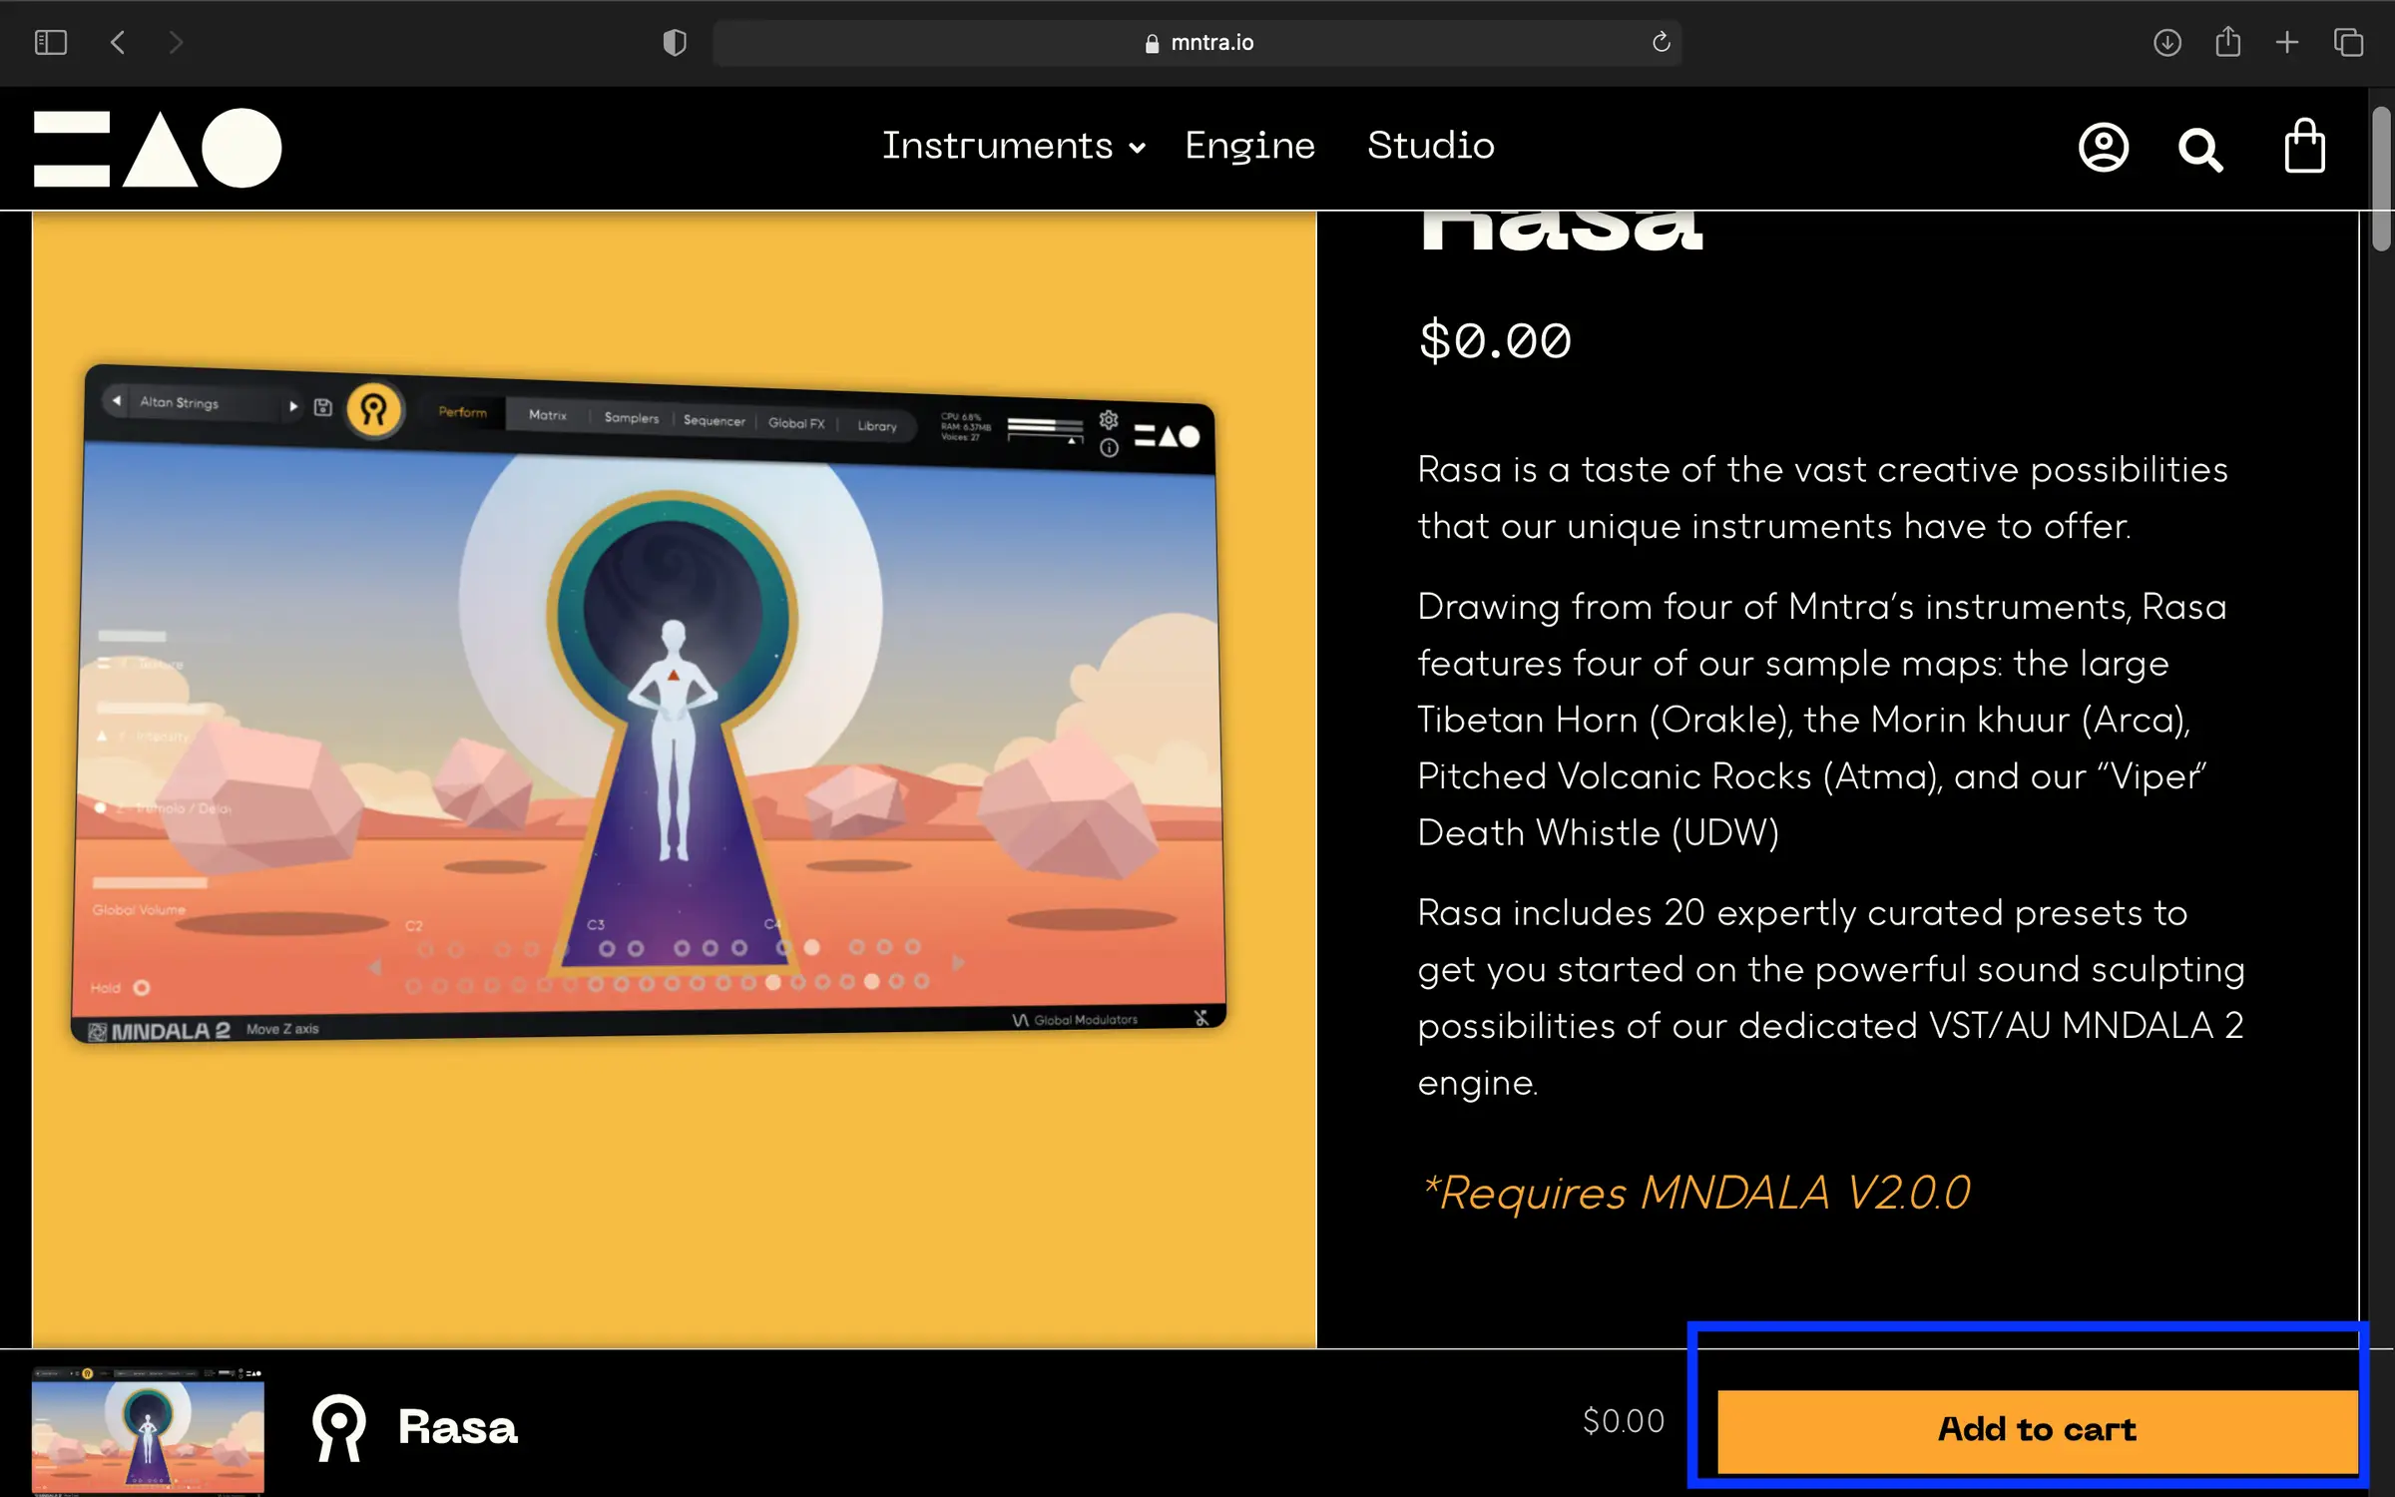Open the privacy report shield
The width and height of the screenshot is (2395, 1497).
[675, 42]
